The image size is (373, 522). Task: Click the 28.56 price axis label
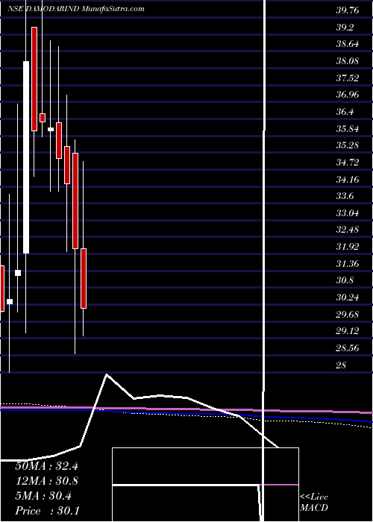(x=348, y=348)
